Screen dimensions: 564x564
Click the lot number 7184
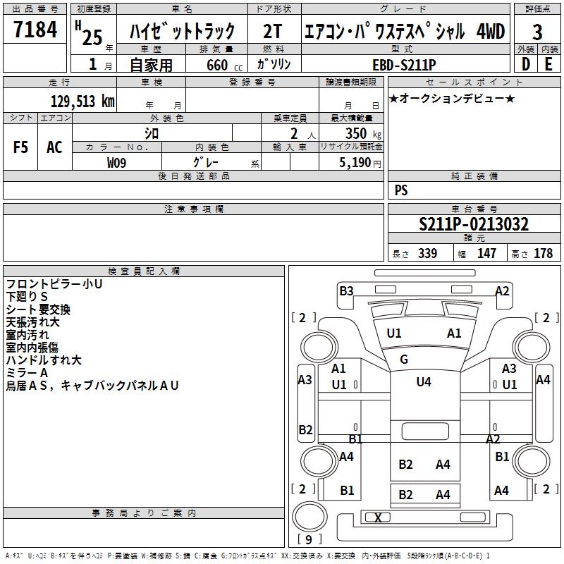35,30
